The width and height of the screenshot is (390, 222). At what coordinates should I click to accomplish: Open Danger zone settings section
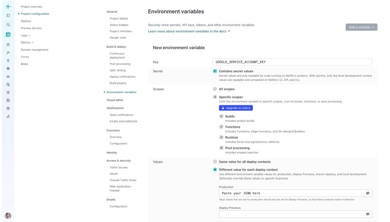point(118,37)
